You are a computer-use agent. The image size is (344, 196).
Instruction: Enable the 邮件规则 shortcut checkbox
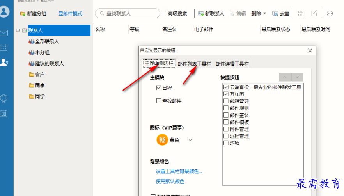point(226,108)
